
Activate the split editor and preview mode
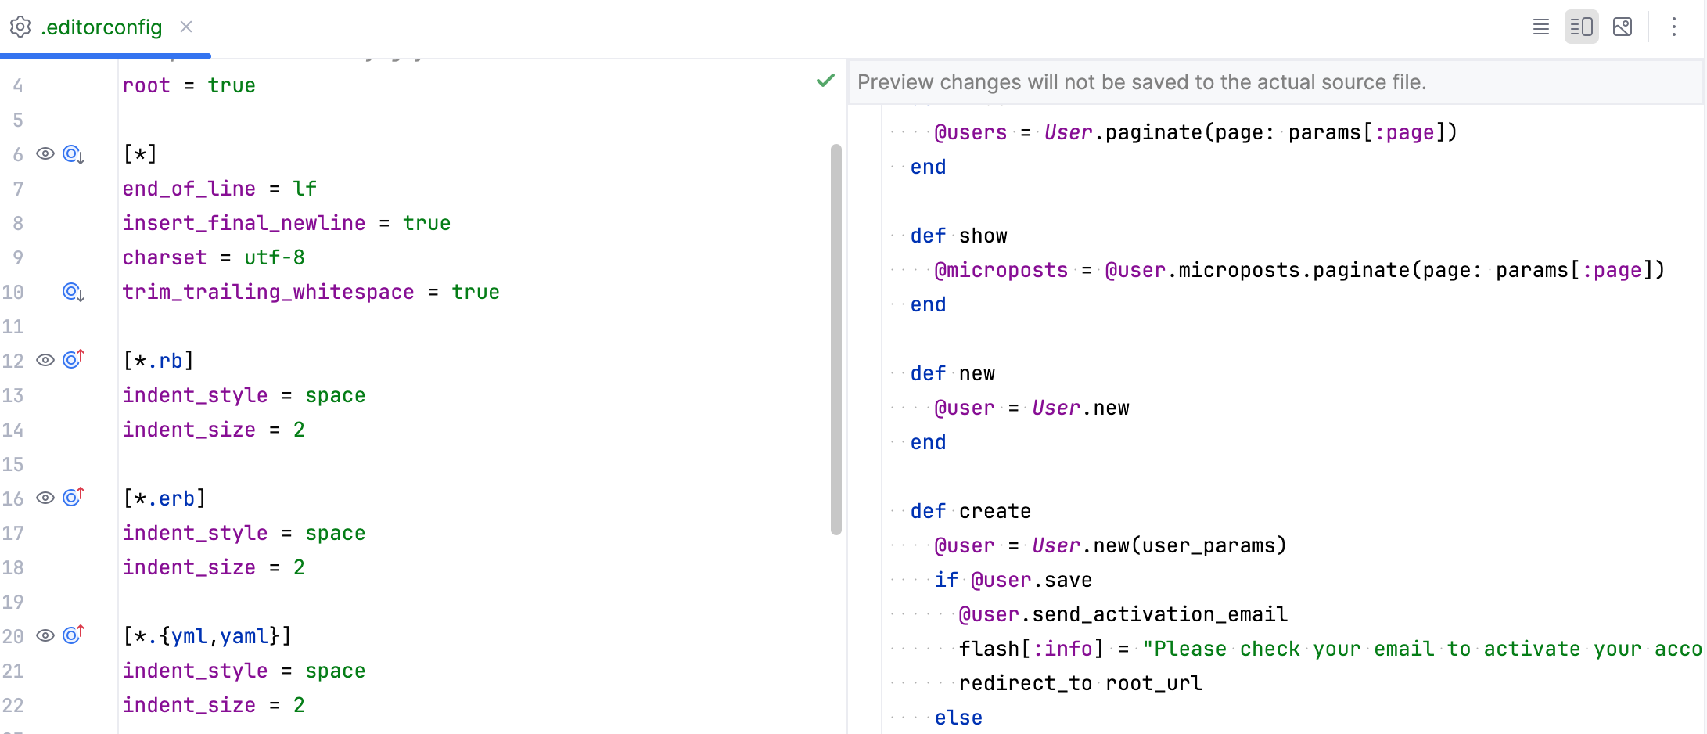tap(1581, 27)
